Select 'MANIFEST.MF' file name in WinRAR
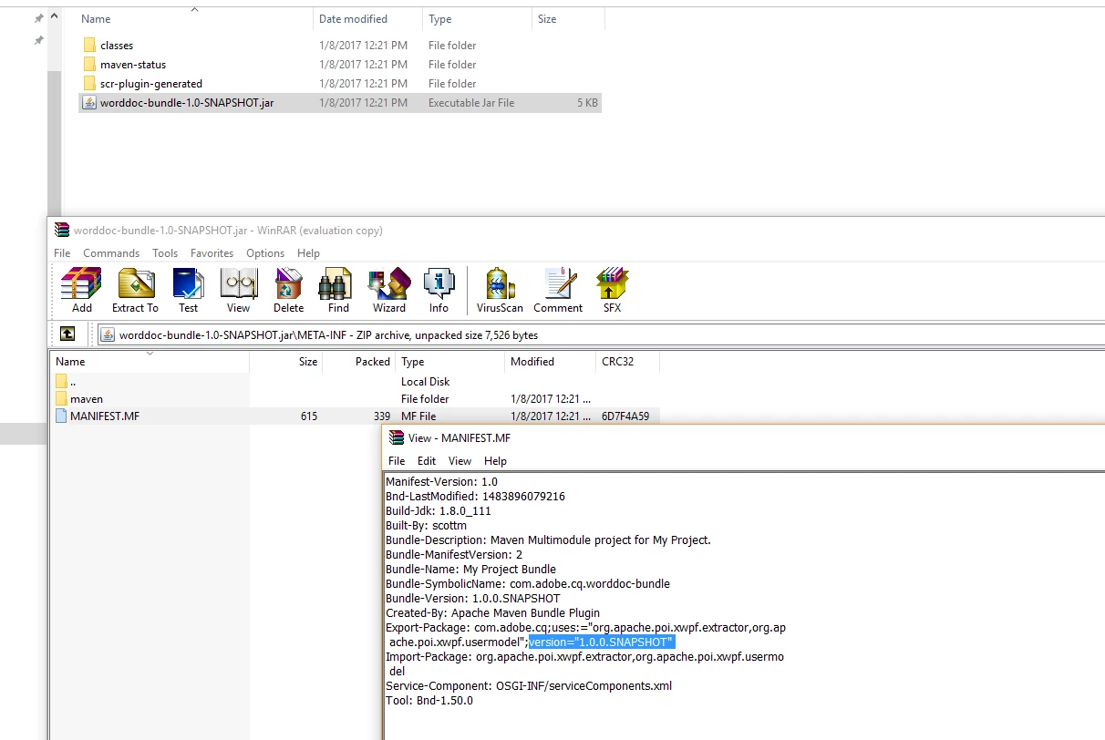 click(105, 416)
